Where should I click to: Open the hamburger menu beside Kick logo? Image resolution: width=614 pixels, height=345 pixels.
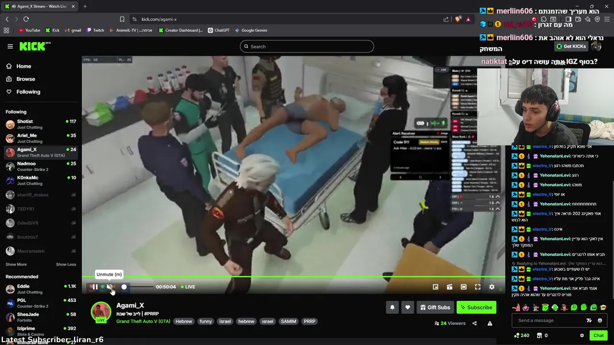click(10, 46)
